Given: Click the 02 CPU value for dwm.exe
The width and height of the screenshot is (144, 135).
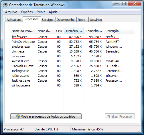Looking at the screenshot, I should coord(59,51).
